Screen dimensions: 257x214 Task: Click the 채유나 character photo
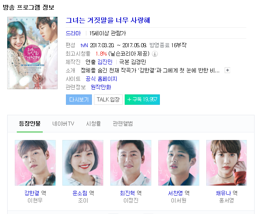(x=227, y=163)
